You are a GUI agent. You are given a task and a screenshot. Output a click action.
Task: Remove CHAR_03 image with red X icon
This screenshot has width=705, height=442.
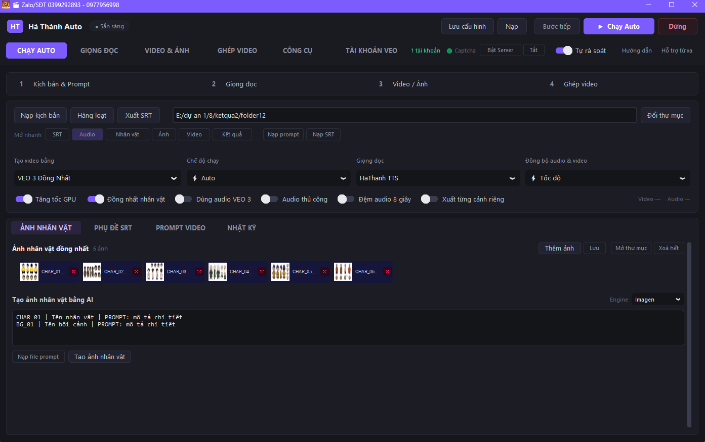(199, 272)
